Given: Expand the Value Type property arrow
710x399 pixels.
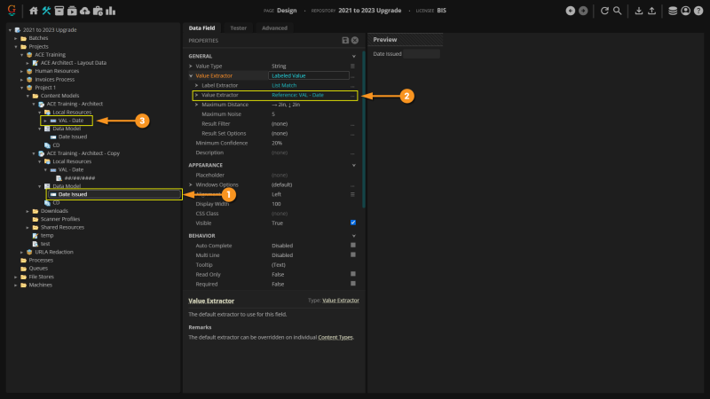Looking at the screenshot, I should (191, 66).
